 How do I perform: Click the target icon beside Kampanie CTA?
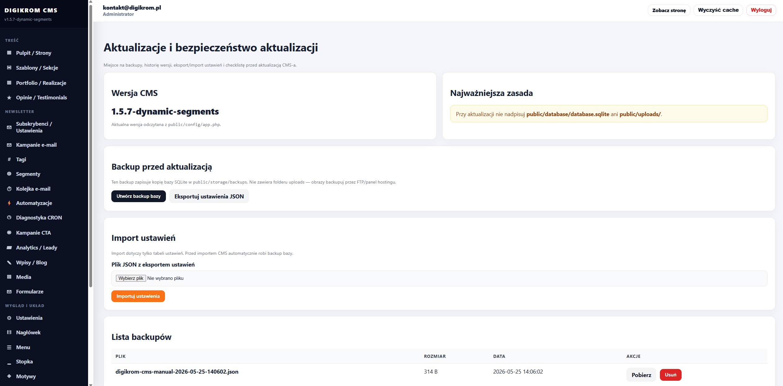(x=9, y=233)
